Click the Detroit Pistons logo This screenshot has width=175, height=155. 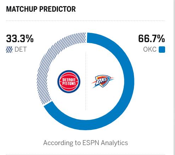[69, 82]
